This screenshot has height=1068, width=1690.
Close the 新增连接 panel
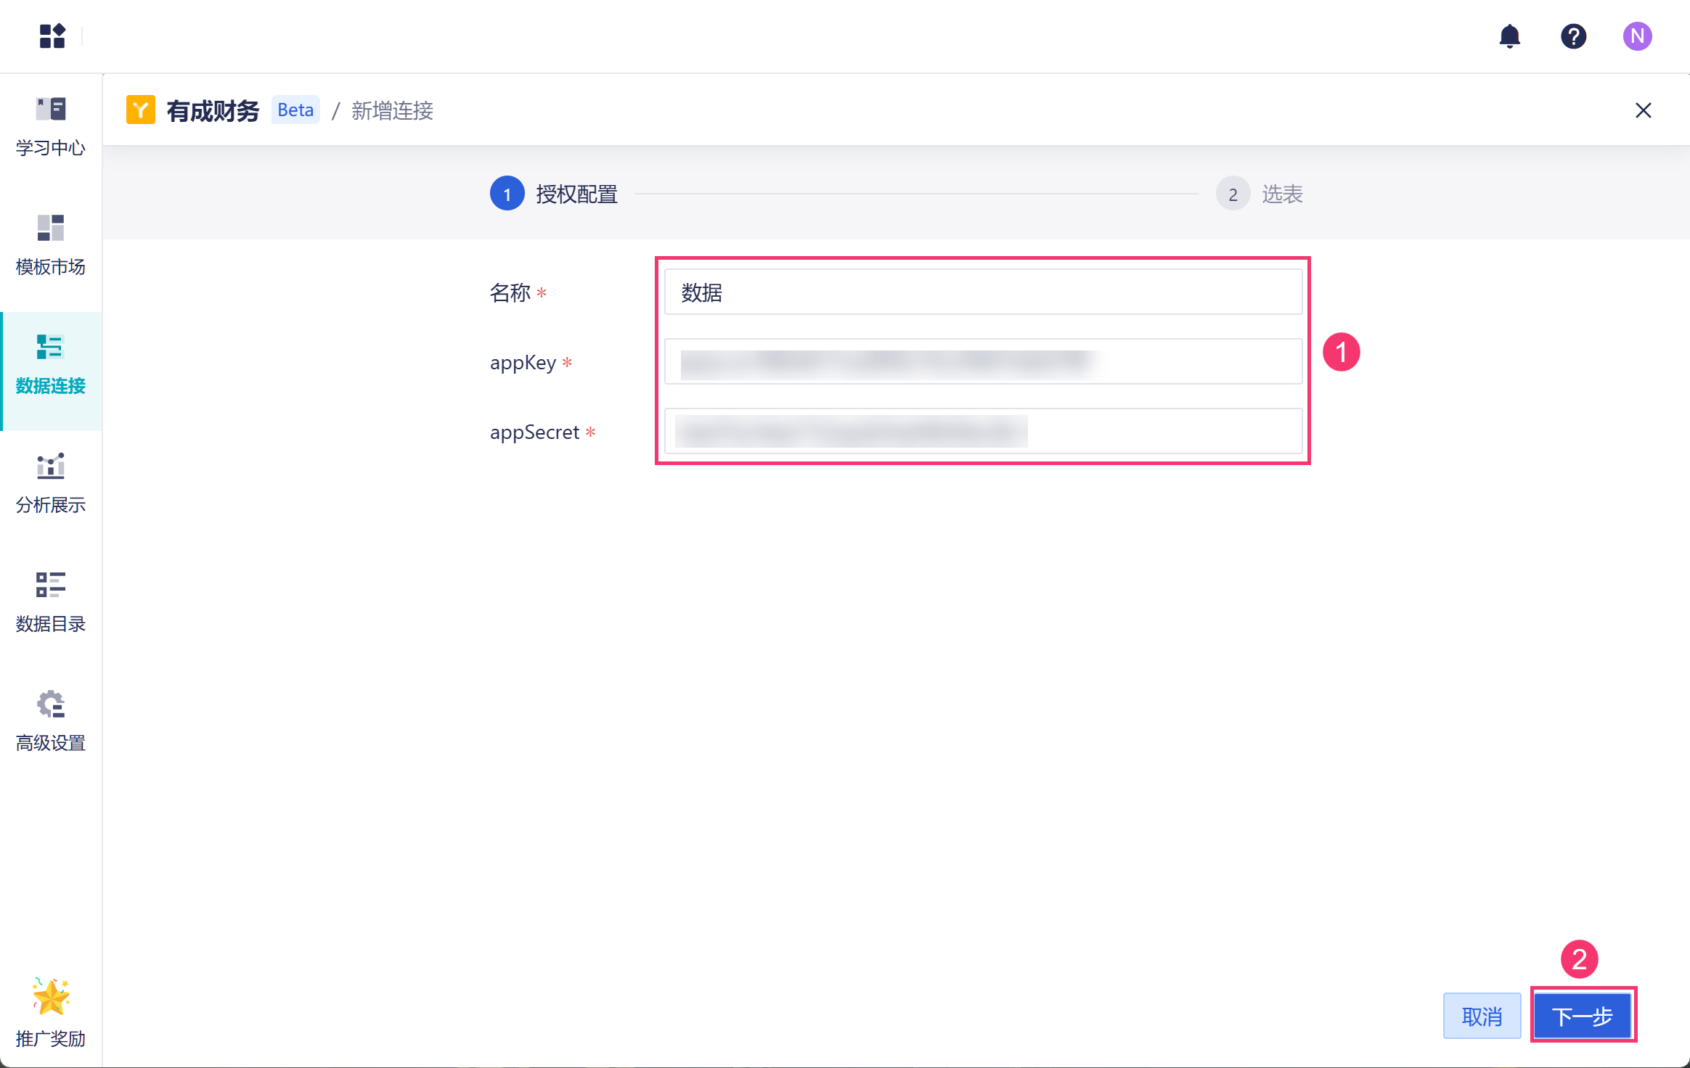point(1643,110)
